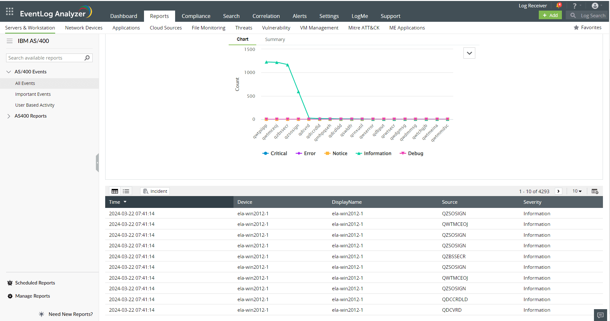Toggle the Information series in legend
The width and height of the screenshot is (610, 321).
pos(373,153)
